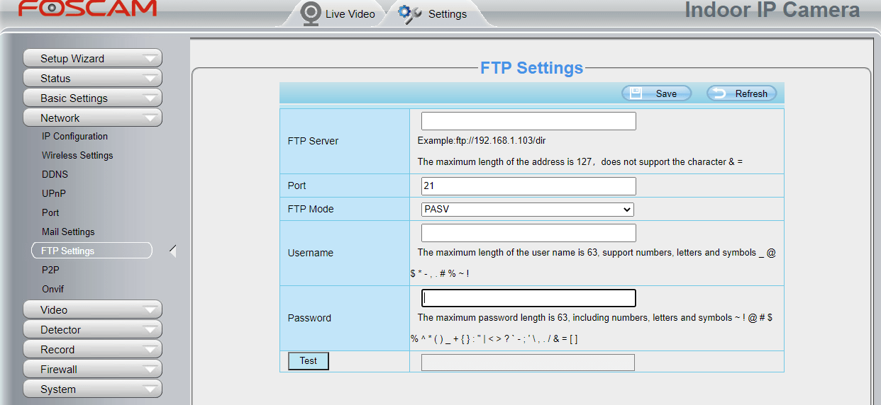
Task: Click the Port field containing 21
Action: [528, 186]
